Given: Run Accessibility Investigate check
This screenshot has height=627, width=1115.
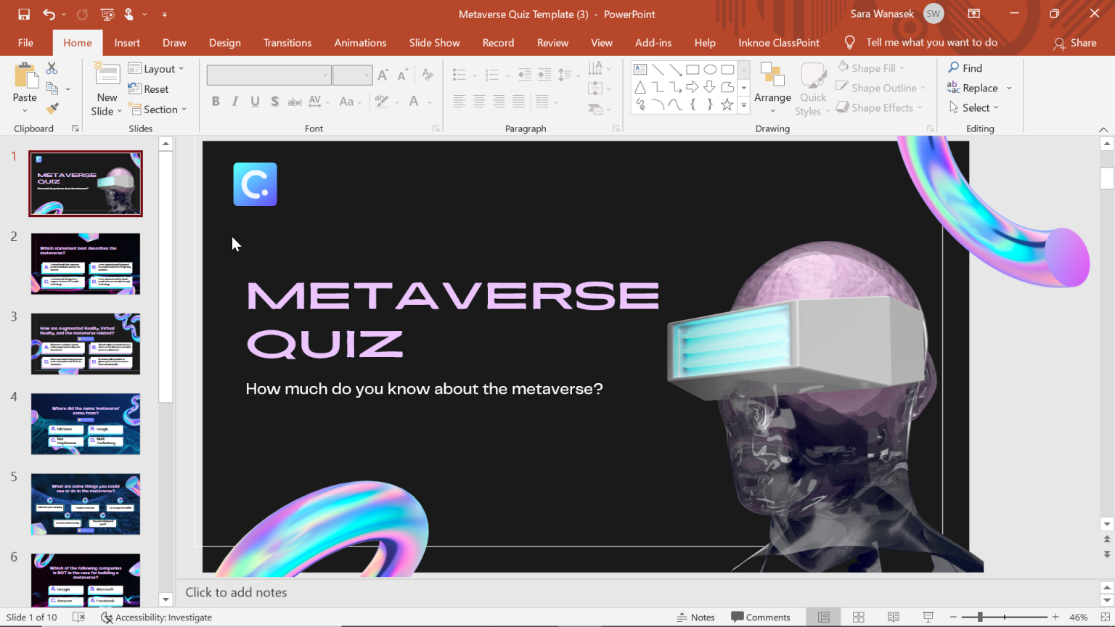Looking at the screenshot, I should point(156,617).
